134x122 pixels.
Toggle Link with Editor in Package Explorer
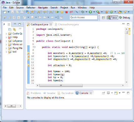point(14,29)
